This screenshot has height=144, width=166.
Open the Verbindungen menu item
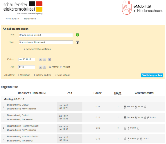pyautogui.click(x=12, y=19)
